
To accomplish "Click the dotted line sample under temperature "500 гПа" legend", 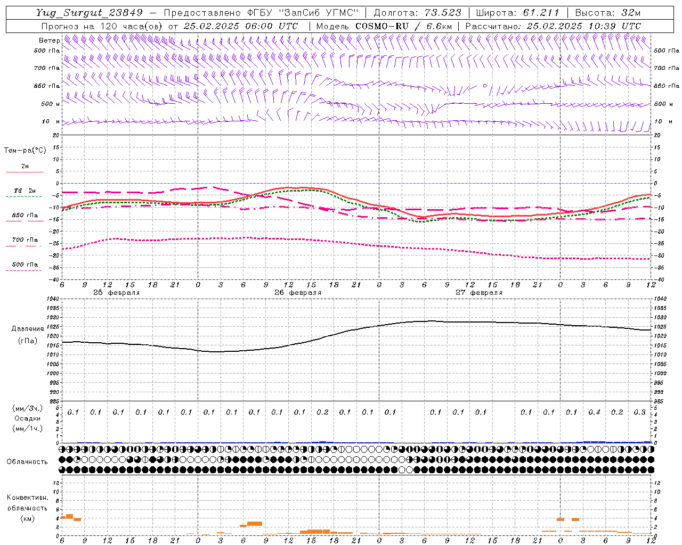I will click(23, 271).
